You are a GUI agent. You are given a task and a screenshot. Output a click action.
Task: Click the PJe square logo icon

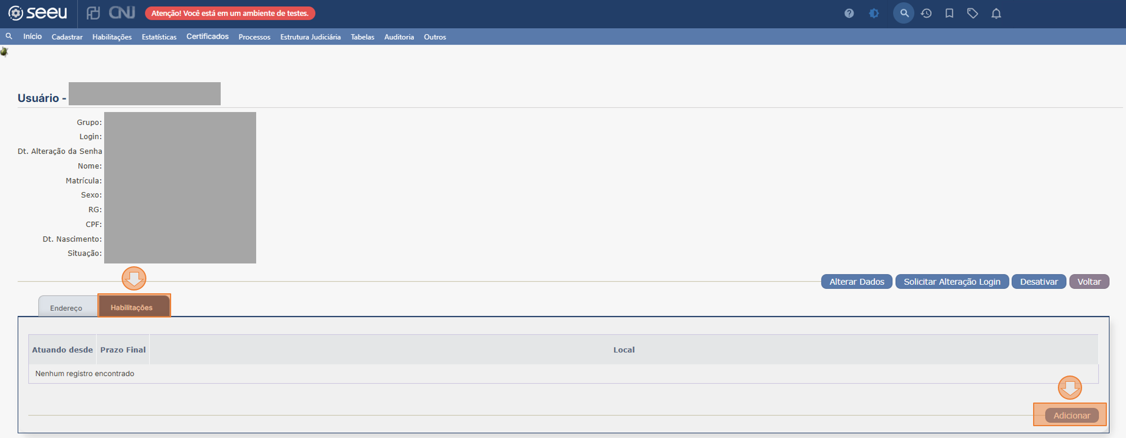(x=93, y=13)
